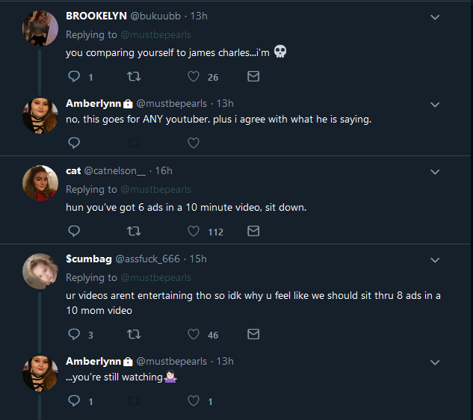
Task: Expand options chevron on cat's tweet
Action: [435, 172]
